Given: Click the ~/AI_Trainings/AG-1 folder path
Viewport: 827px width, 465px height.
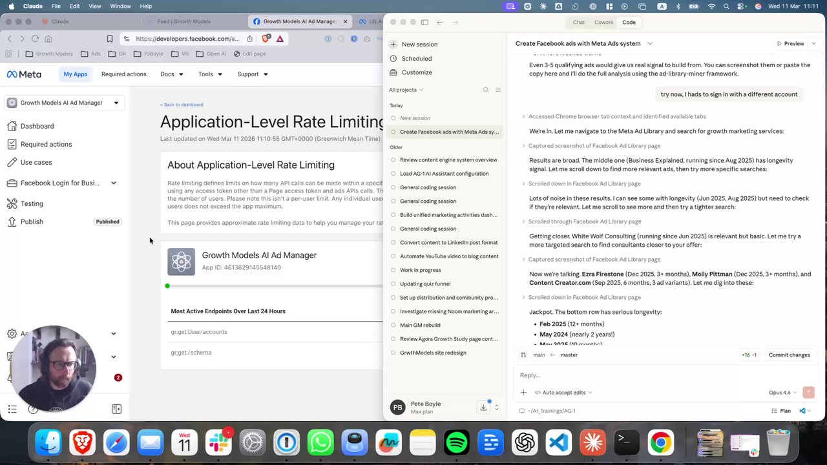Looking at the screenshot, I should [547, 411].
